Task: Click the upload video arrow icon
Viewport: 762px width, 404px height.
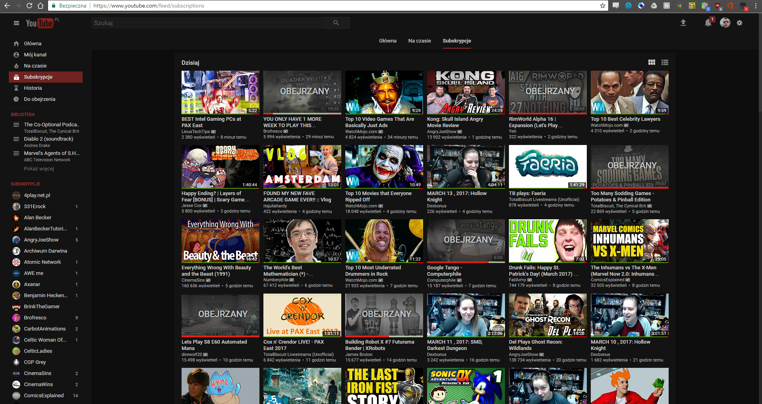Action: point(683,23)
